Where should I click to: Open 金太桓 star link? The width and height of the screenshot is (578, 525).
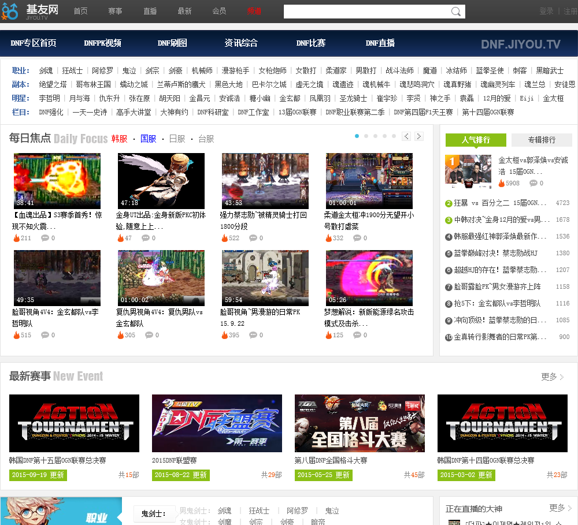[x=553, y=98]
